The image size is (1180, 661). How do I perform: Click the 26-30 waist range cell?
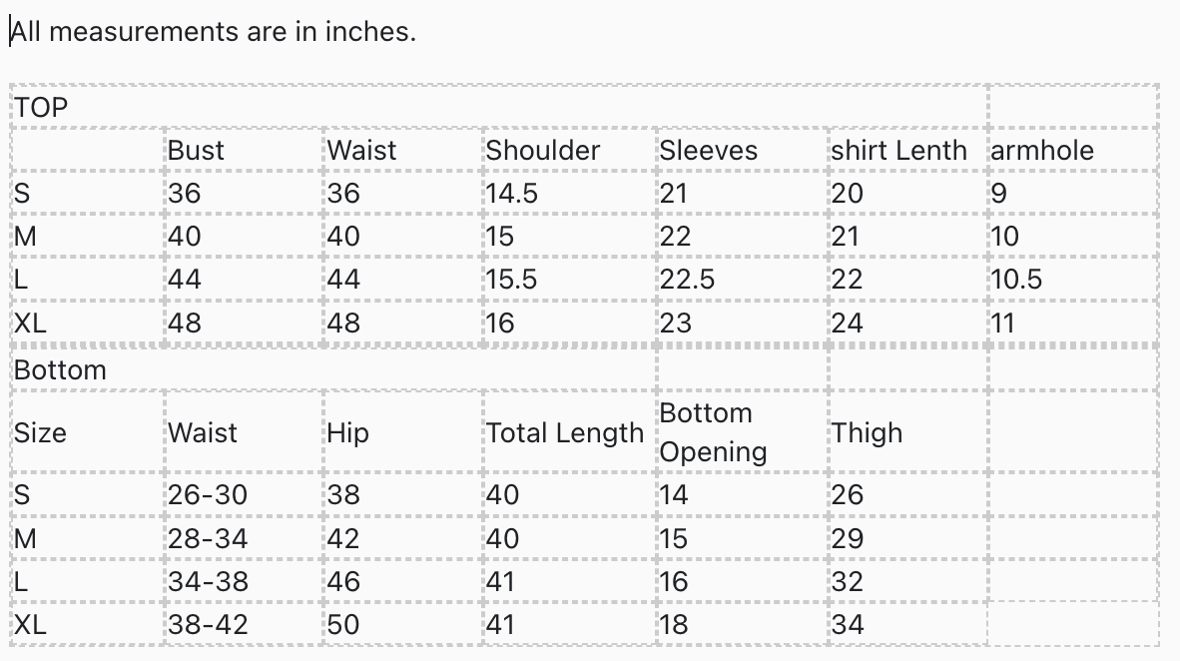click(208, 495)
